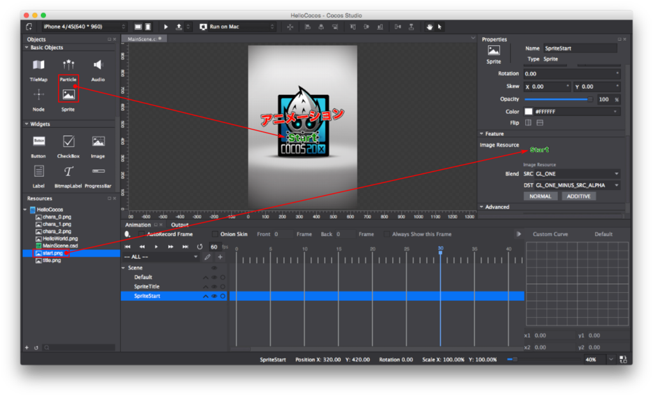This screenshot has width=653, height=396.
Task: Switch to the Output tab
Action: point(180,225)
